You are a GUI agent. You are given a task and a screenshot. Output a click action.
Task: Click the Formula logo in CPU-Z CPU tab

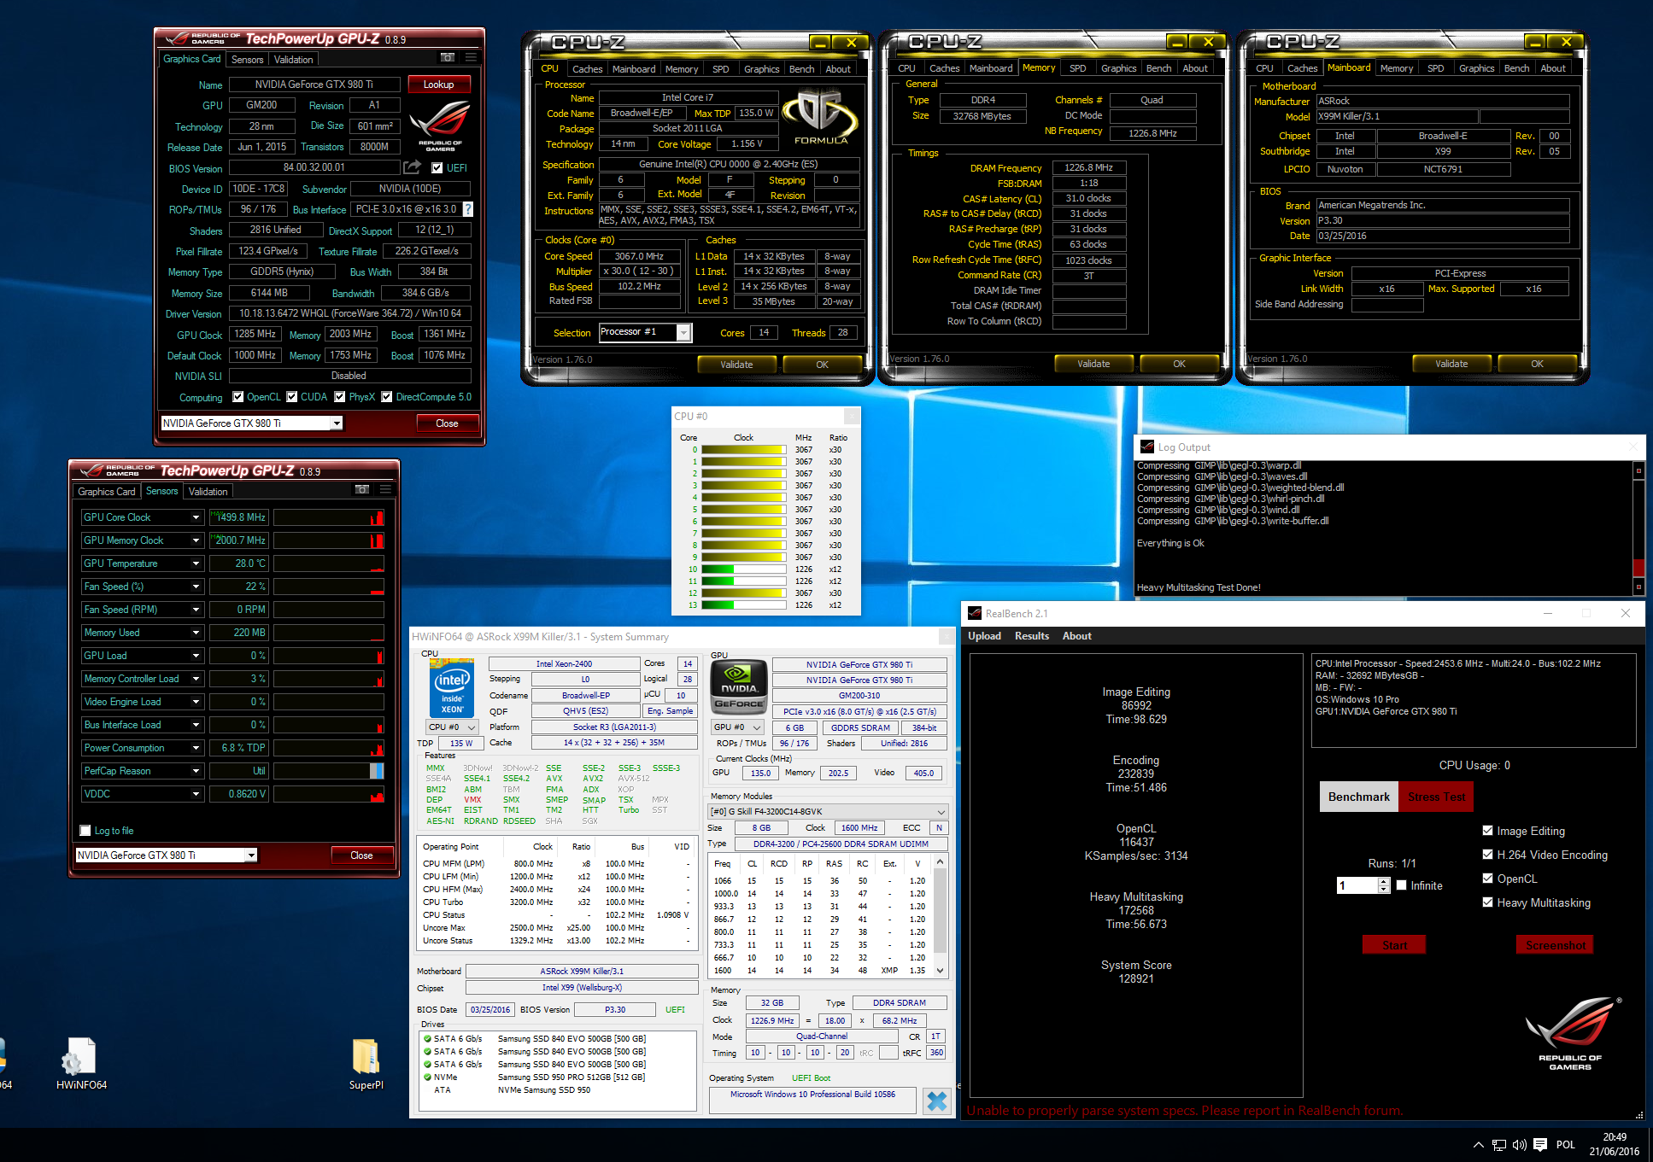click(x=821, y=118)
